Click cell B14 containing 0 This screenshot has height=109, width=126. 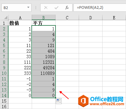44,95
